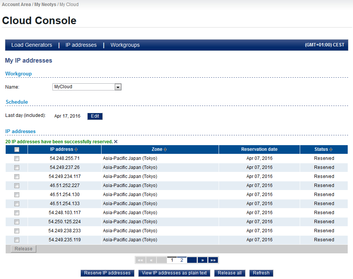The image size is (353, 279).
Task: Follow the Account Area breadcrumb link
Action: 16,5
